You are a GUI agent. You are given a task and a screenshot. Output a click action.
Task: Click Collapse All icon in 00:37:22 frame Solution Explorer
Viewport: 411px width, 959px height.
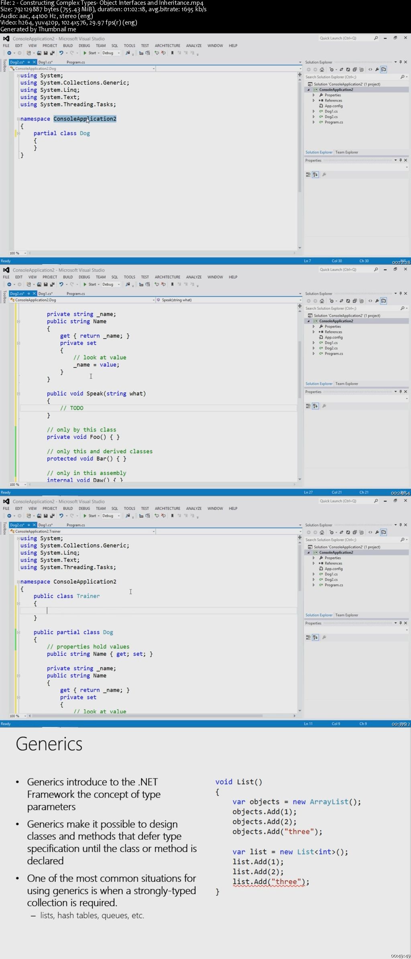click(x=355, y=532)
